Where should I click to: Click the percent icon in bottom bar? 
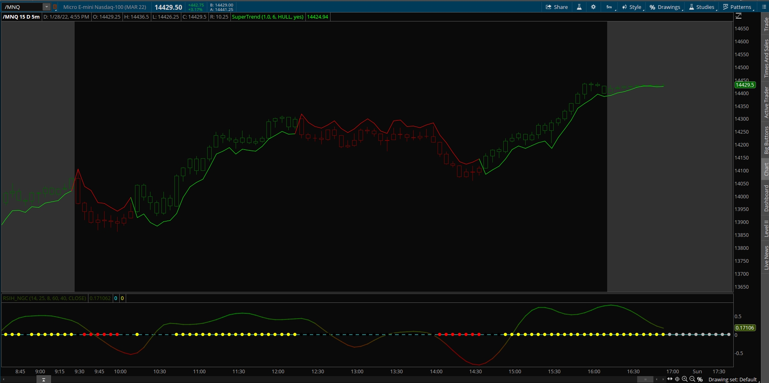point(700,379)
